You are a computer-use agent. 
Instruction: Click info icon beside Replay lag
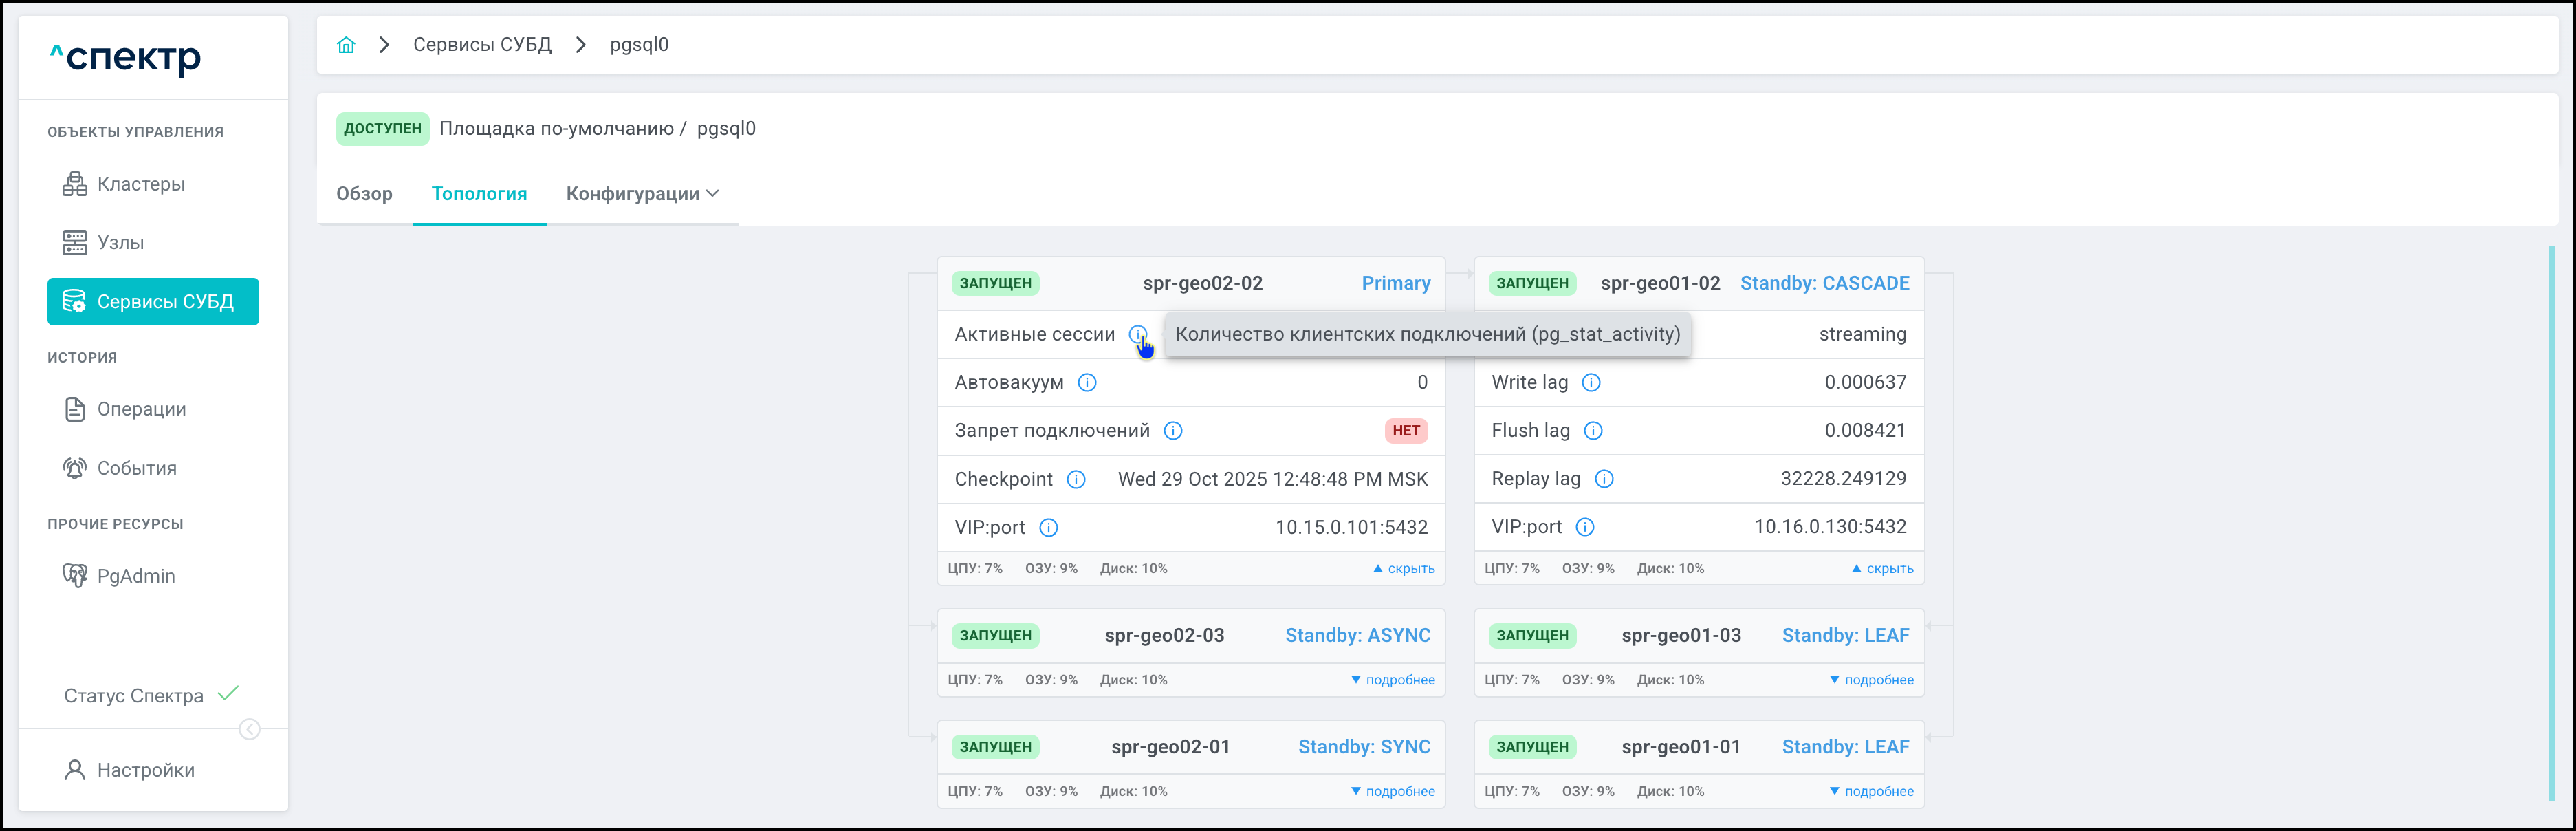coord(1604,479)
